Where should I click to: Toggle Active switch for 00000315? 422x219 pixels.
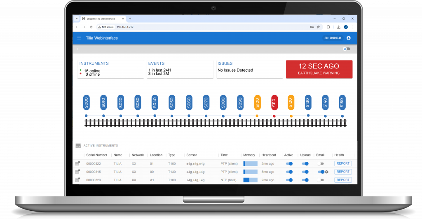tap(289, 172)
